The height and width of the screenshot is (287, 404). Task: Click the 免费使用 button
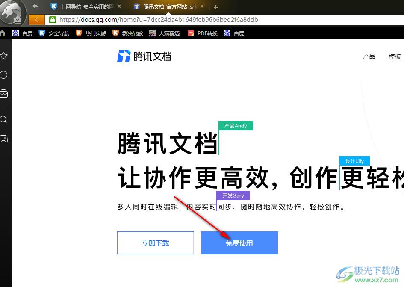(x=239, y=243)
